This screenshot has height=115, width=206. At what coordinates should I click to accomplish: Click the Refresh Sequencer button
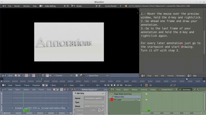(x=89, y=89)
